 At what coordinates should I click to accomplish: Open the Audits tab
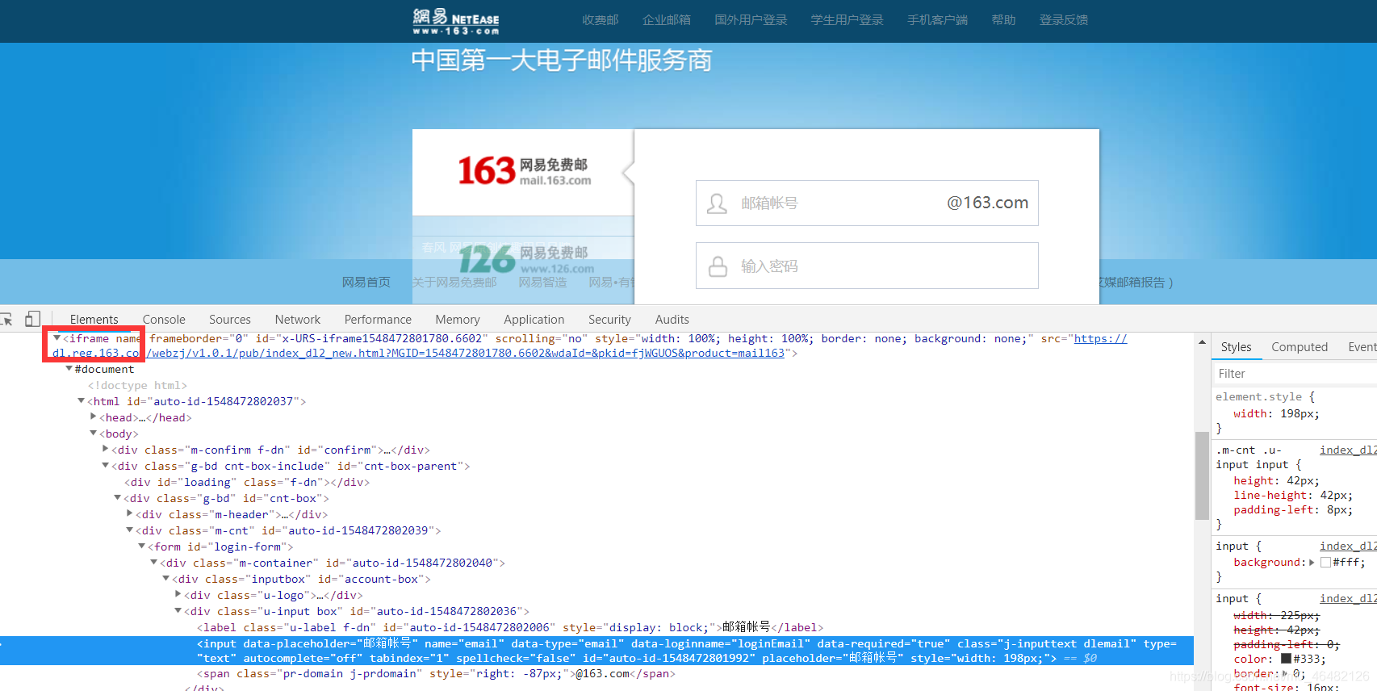point(672,320)
